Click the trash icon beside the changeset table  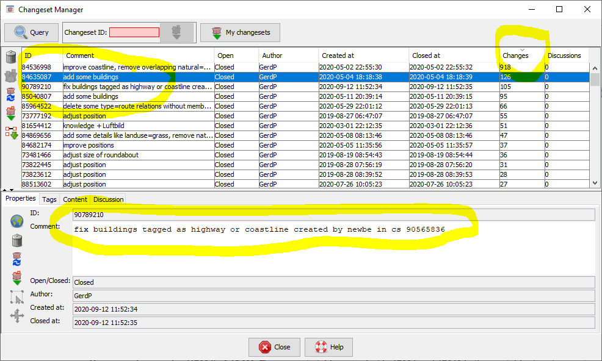pos(11,57)
